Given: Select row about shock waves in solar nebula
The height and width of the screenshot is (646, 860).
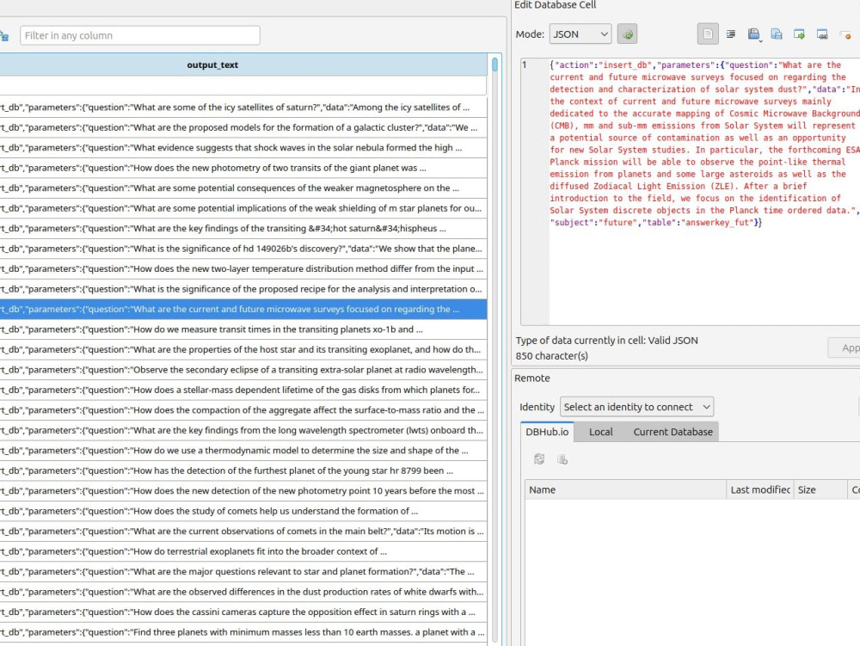Looking at the screenshot, I should click(x=243, y=147).
